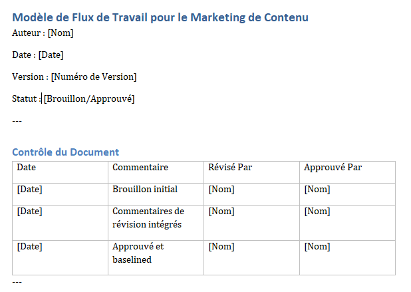The width and height of the screenshot is (411, 292).
Task: Select the Commentaire column header cell
Action: coord(156,172)
